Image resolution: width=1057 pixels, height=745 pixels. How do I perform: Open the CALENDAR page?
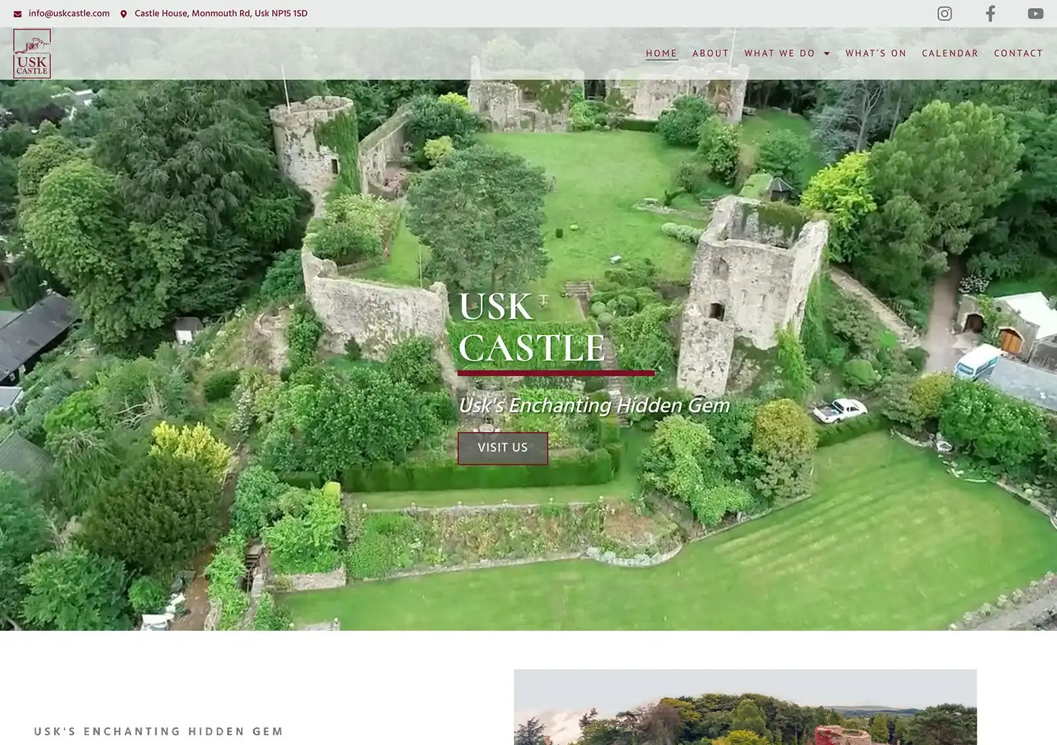(x=951, y=53)
